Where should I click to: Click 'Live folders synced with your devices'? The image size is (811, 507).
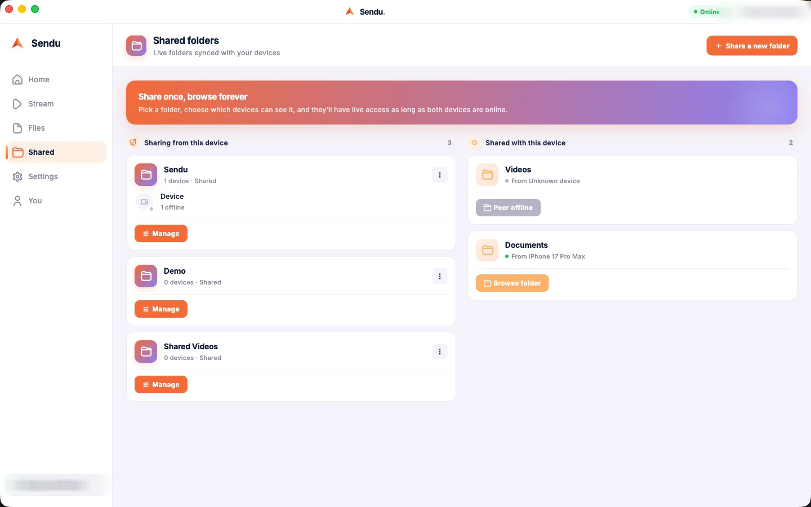(217, 53)
